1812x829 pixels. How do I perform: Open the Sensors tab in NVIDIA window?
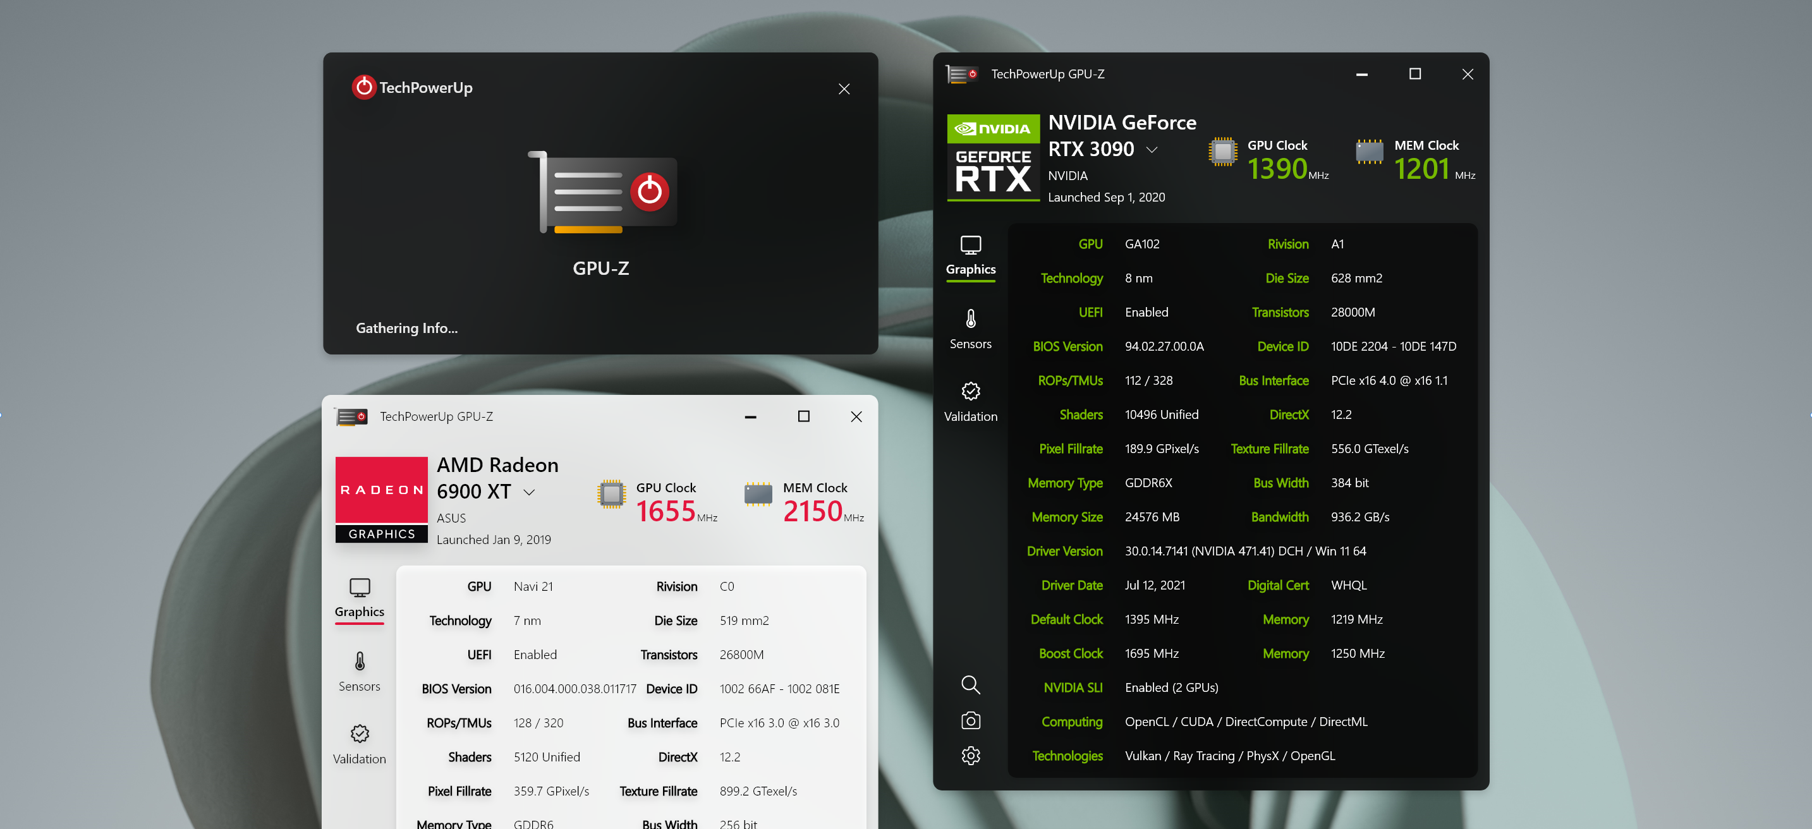click(x=970, y=329)
